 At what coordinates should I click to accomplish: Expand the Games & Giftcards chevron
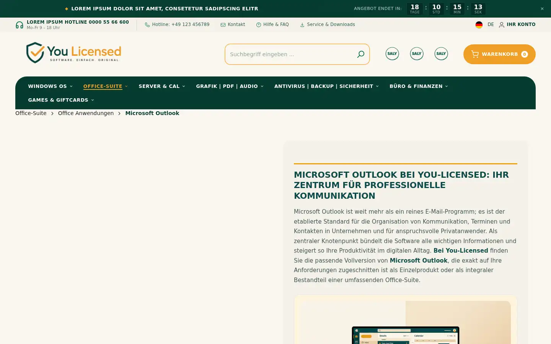click(93, 100)
